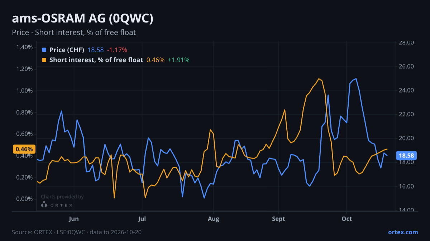430x241 pixels.
Task: Click the Sept x-axis label
Action: click(278, 219)
